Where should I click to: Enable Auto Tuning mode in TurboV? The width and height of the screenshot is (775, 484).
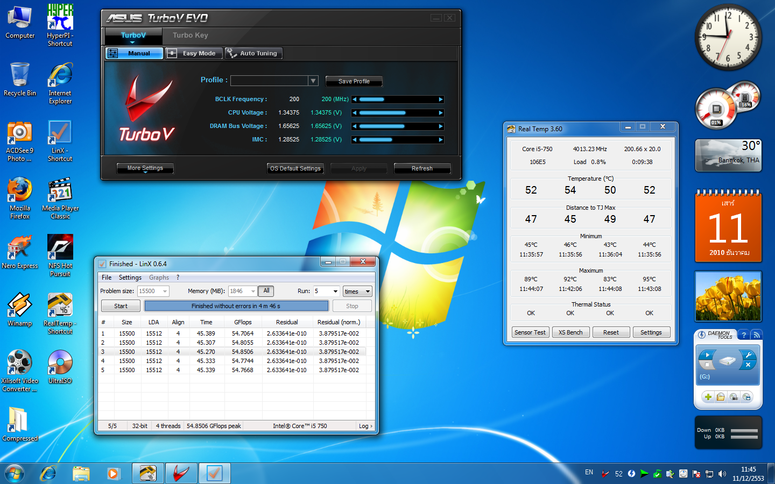click(x=253, y=53)
